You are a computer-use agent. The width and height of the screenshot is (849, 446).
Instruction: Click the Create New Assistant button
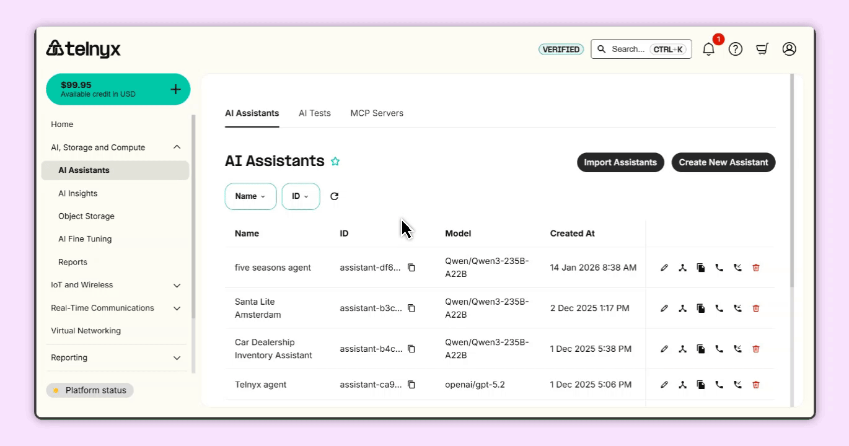[723, 162]
